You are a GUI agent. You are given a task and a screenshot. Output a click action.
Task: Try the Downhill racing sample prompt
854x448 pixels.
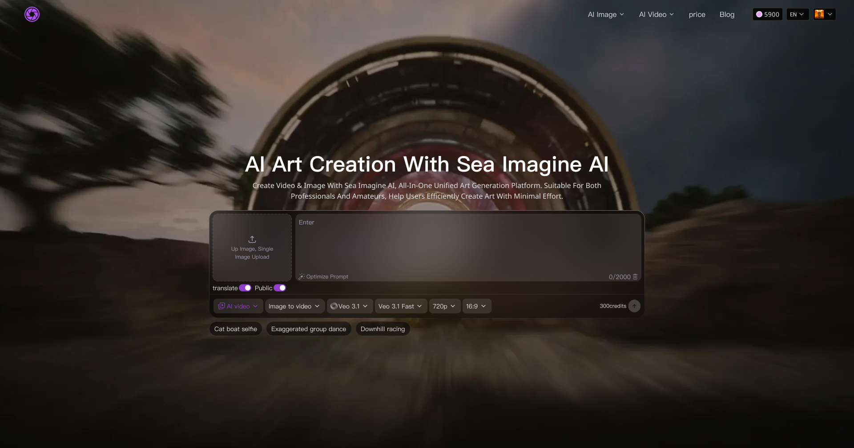coord(383,328)
